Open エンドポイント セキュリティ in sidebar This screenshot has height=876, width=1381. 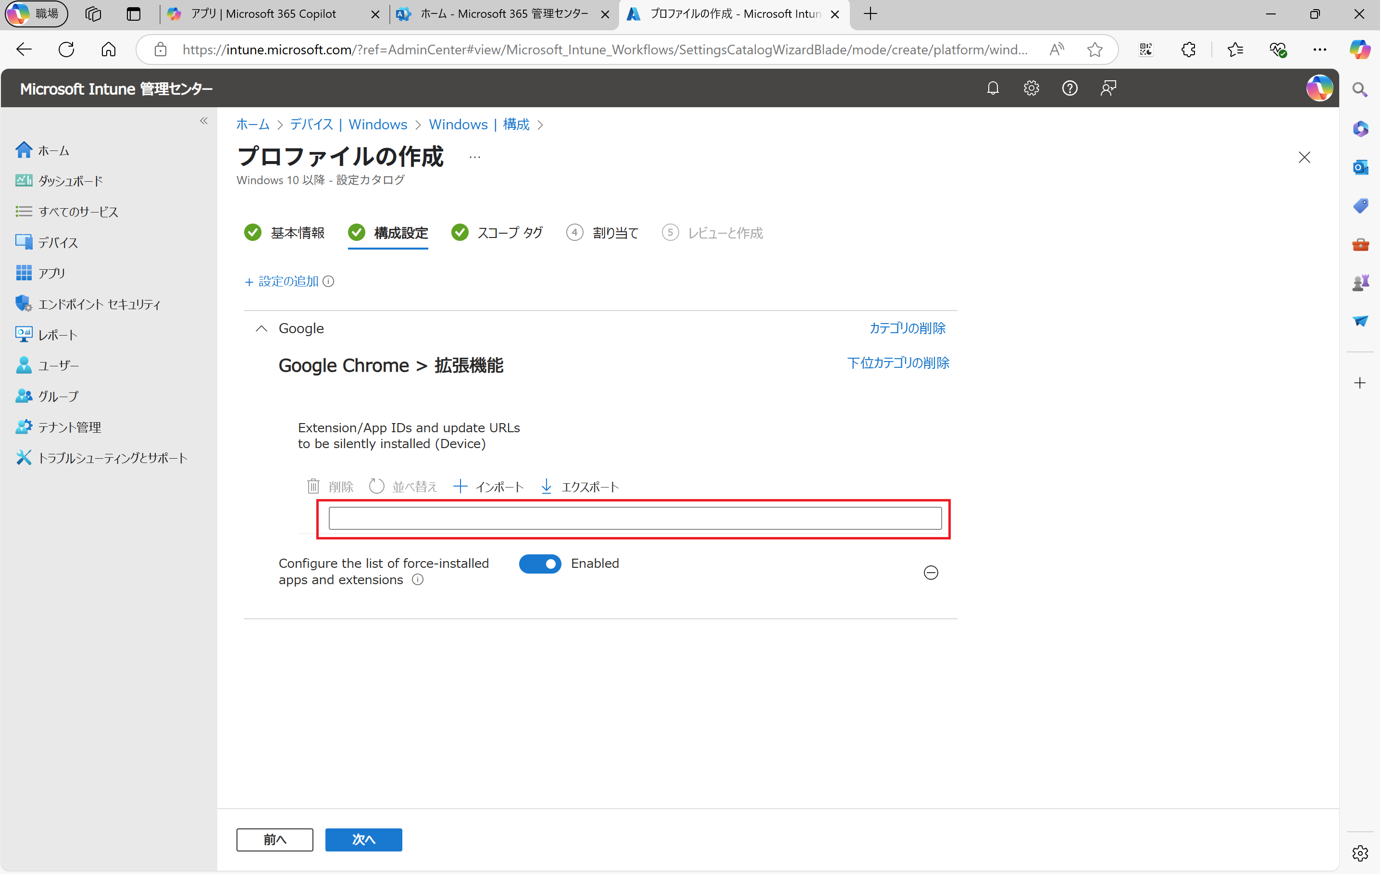pos(99,304)
